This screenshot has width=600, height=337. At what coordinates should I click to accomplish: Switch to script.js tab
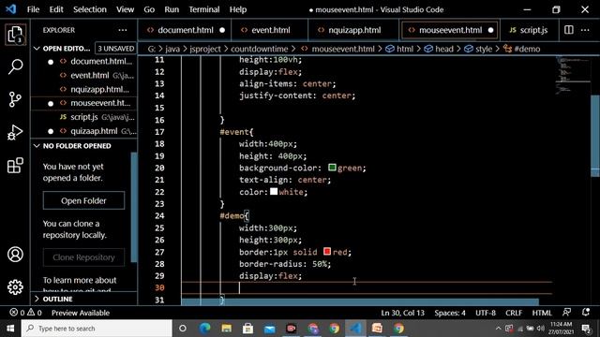tap(529, 30)
